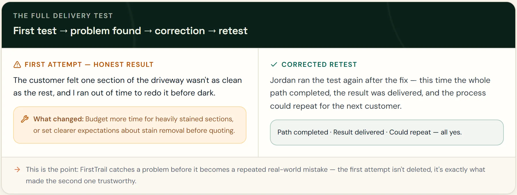
Task: Click the warning triangle icon
Action: pos(17,65)
